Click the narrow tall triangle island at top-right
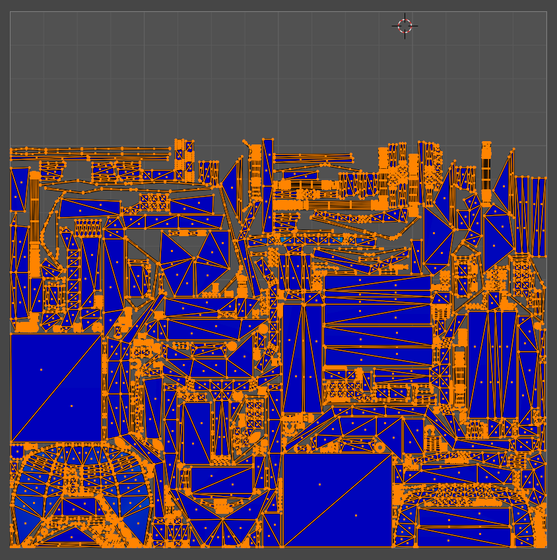 [x=504, y=178]
